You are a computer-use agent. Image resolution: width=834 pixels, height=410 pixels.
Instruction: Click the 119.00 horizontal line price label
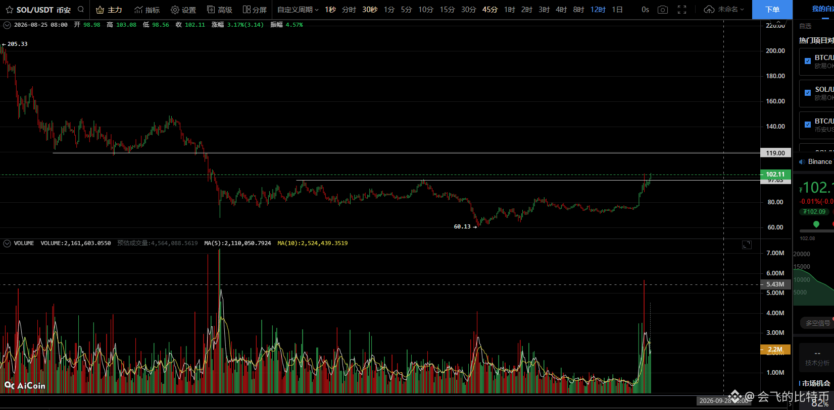click(x=775, y=153)
